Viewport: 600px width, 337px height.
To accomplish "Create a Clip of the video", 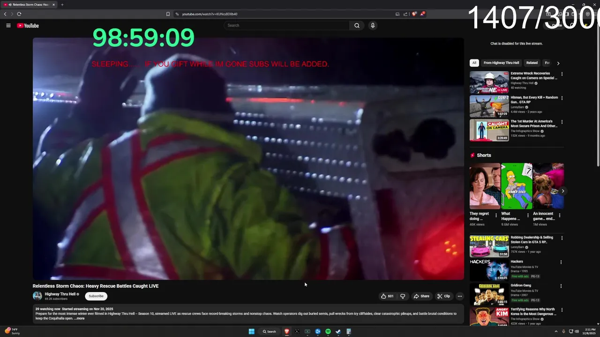I will pyautogui.click(x=443, y=296).
